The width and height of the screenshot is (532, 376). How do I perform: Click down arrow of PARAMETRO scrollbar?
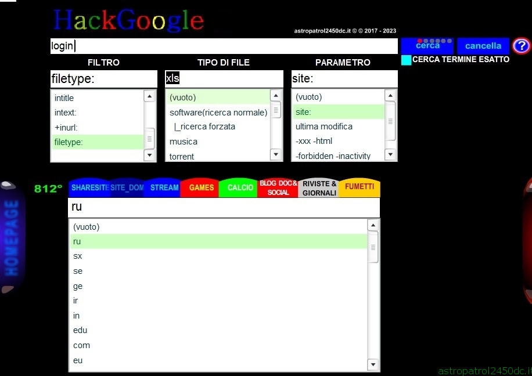point(390,154)
